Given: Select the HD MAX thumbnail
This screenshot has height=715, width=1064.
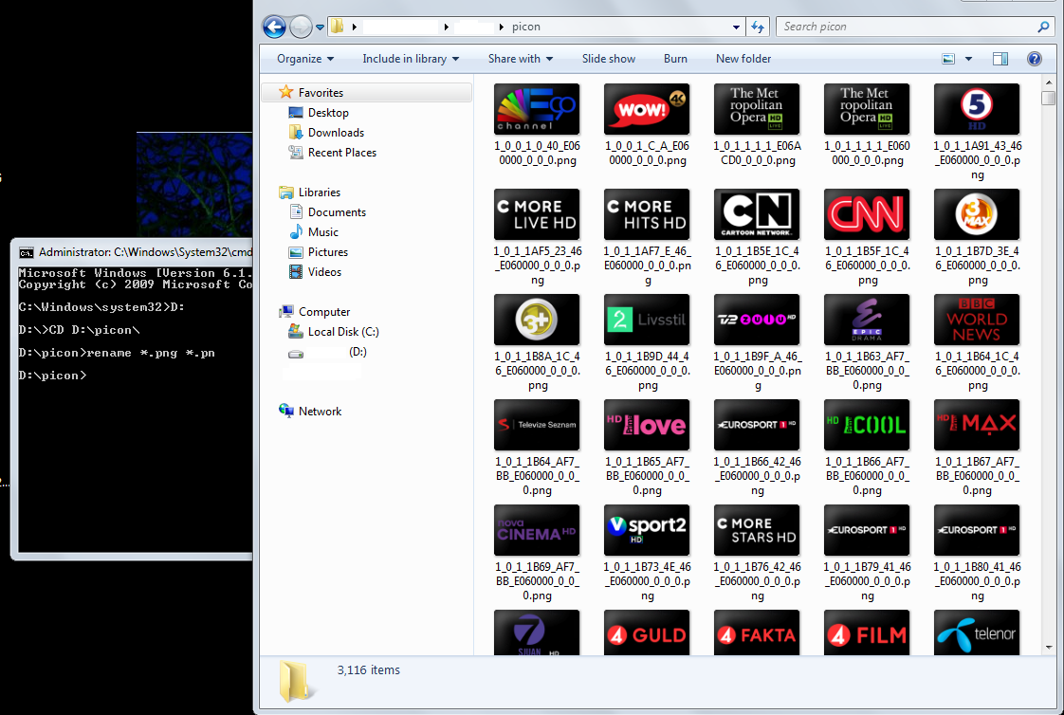Looking at the screenshot, I should 977,425.
